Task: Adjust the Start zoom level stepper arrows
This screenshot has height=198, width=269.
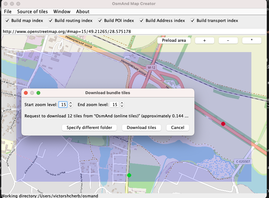Action: point(71,104)
